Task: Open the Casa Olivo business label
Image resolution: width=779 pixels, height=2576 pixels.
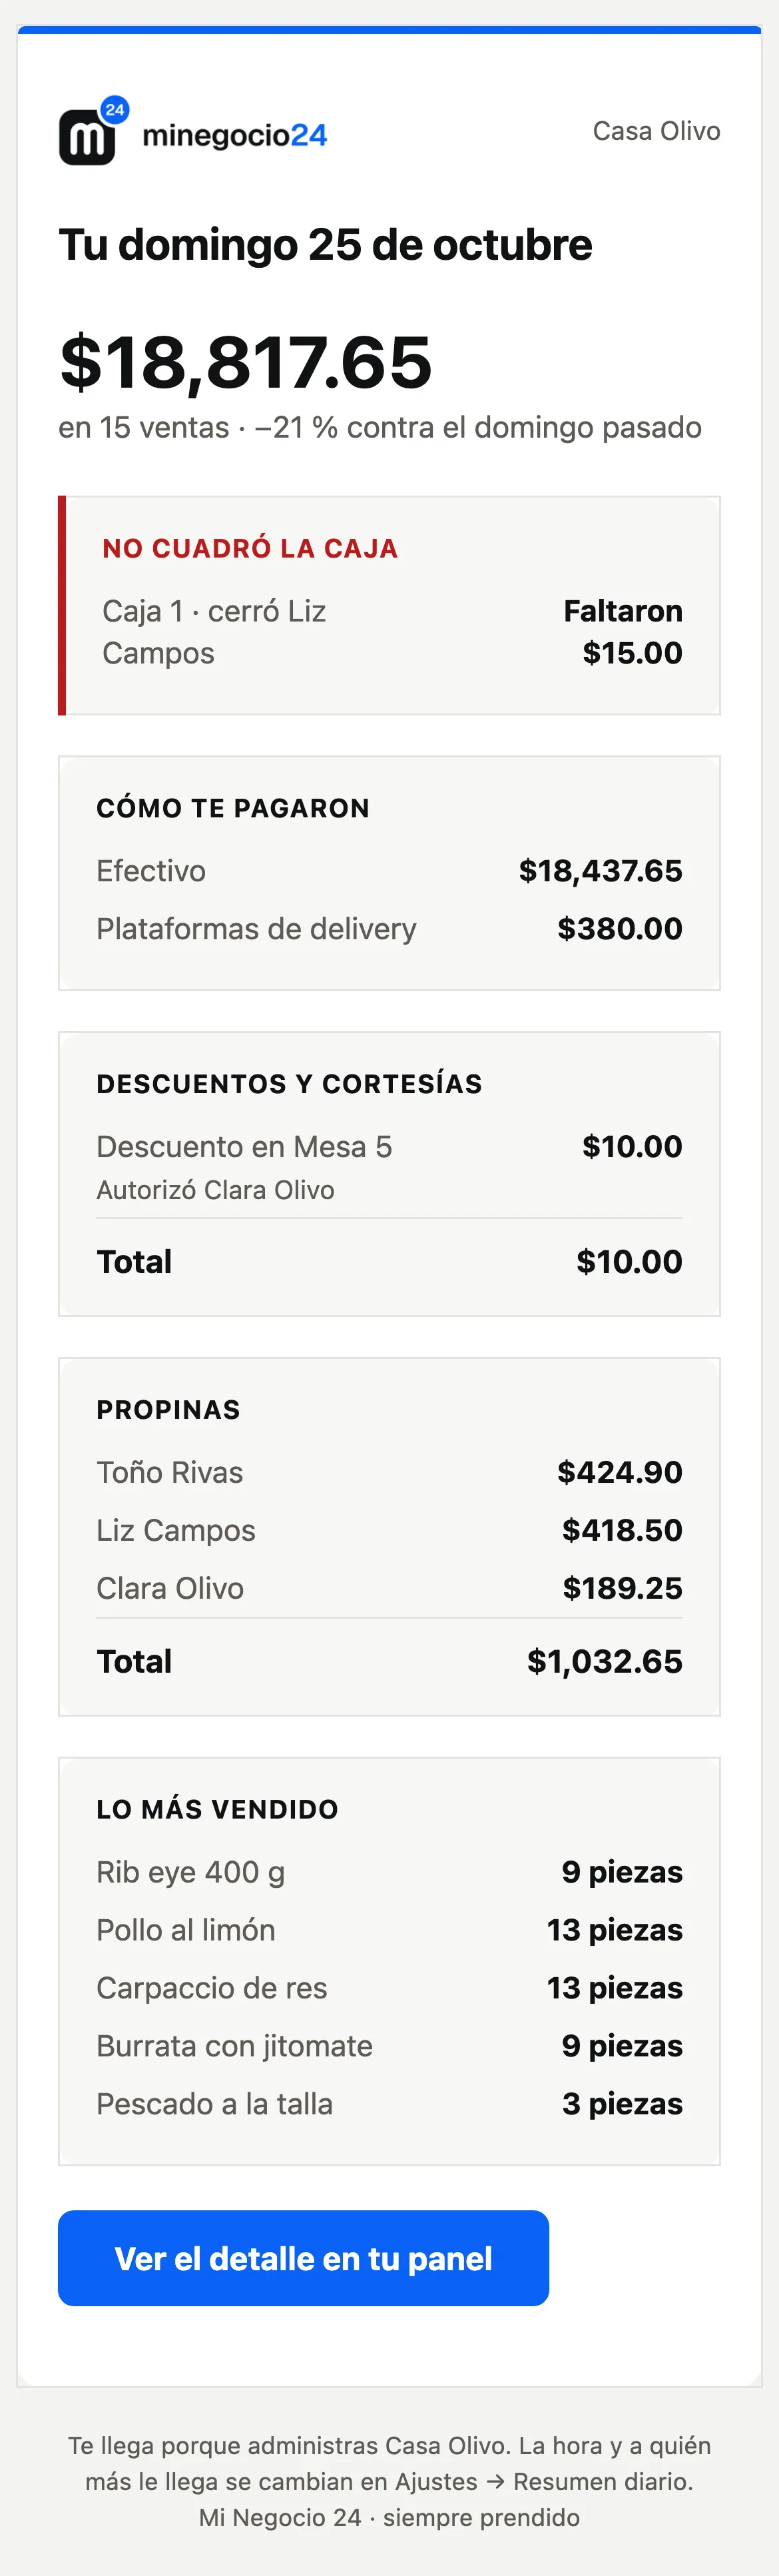Action: coord(656,131)
